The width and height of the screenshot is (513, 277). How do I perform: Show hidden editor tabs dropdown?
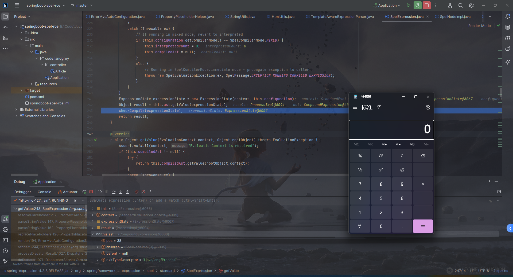pos(490,17)
